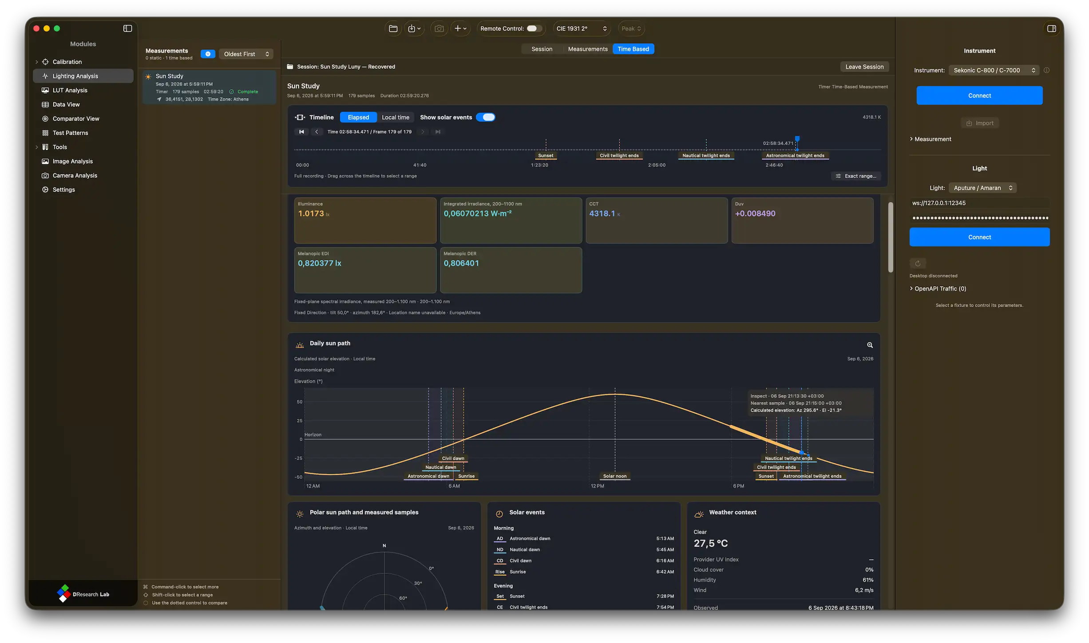
Task: Switch timeline to Local time
Action: click(396, 117)
